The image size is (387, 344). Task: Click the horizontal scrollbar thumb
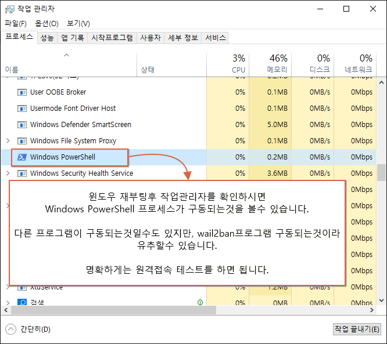pyautogui.click(x=113, y=310)
